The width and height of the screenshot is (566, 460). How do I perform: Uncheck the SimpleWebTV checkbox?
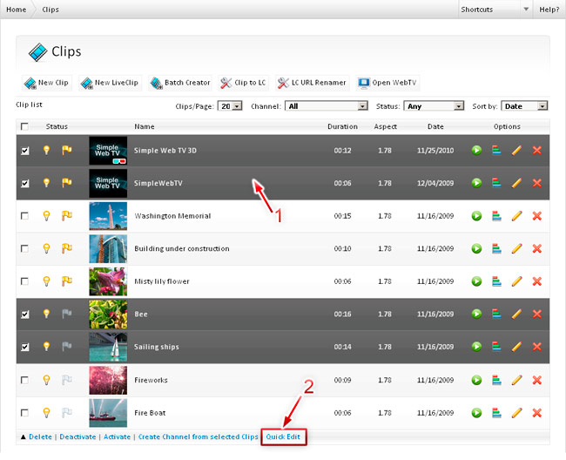pos(25,184)
